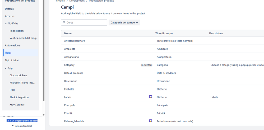
Task: Click the purple icon beside Release_Schedule field
Action: 151,121
